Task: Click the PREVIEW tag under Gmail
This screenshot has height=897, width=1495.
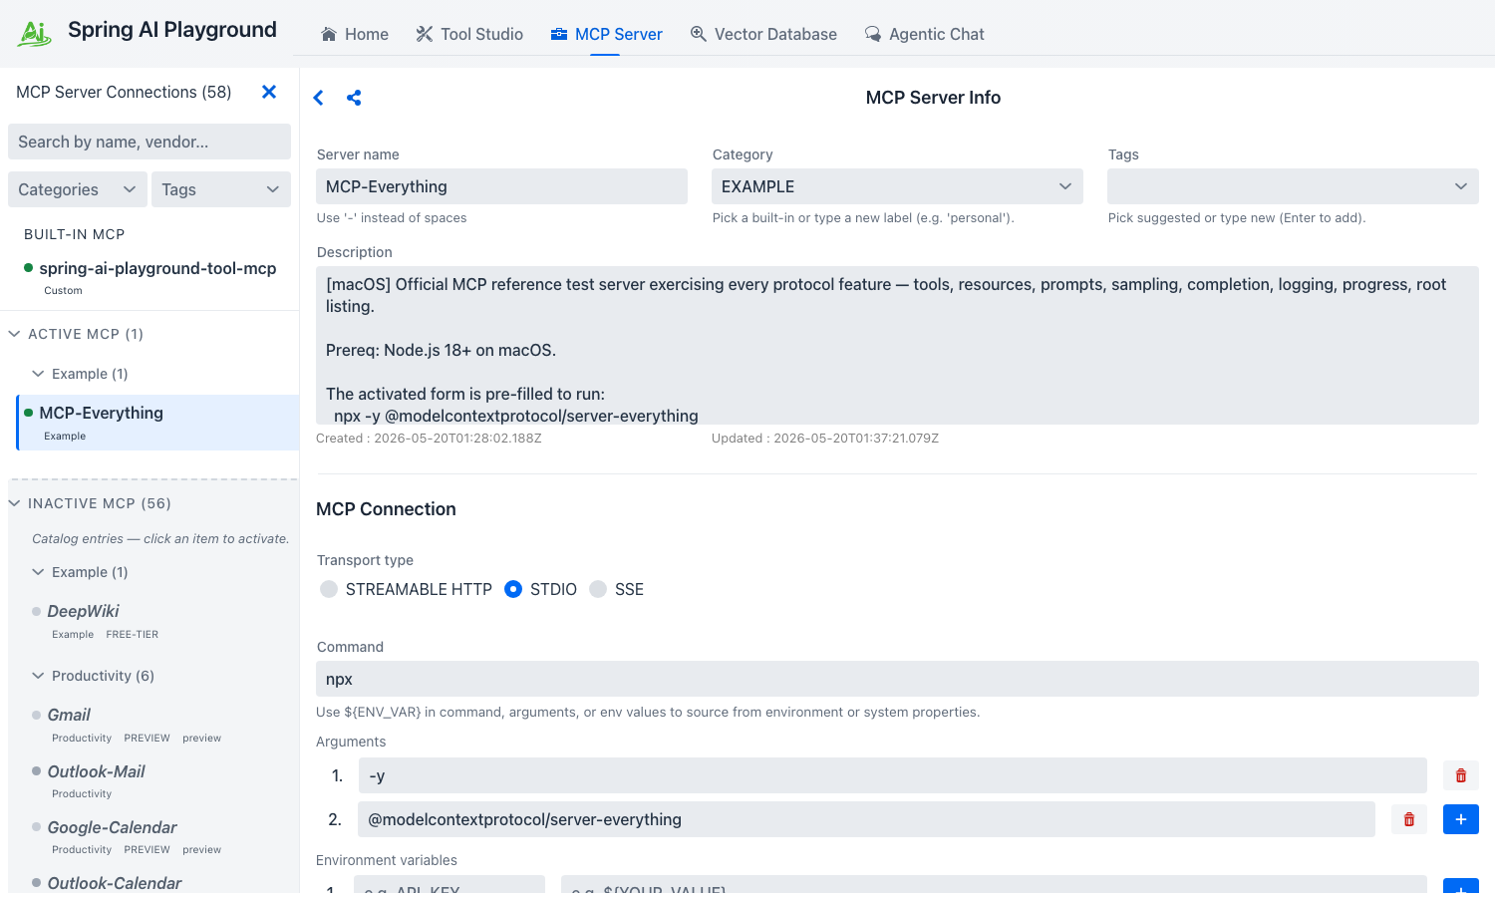Action: tap(148, 739)
